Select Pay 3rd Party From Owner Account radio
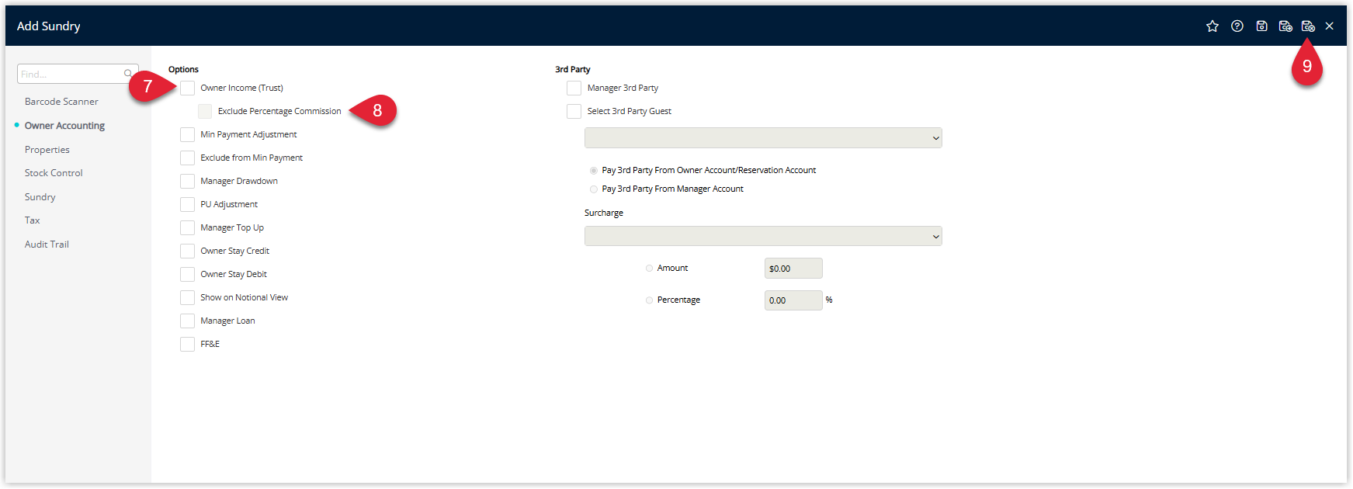Image resolution: width=1353 pixels, height=489 pixels. click(x=594, y=170)
